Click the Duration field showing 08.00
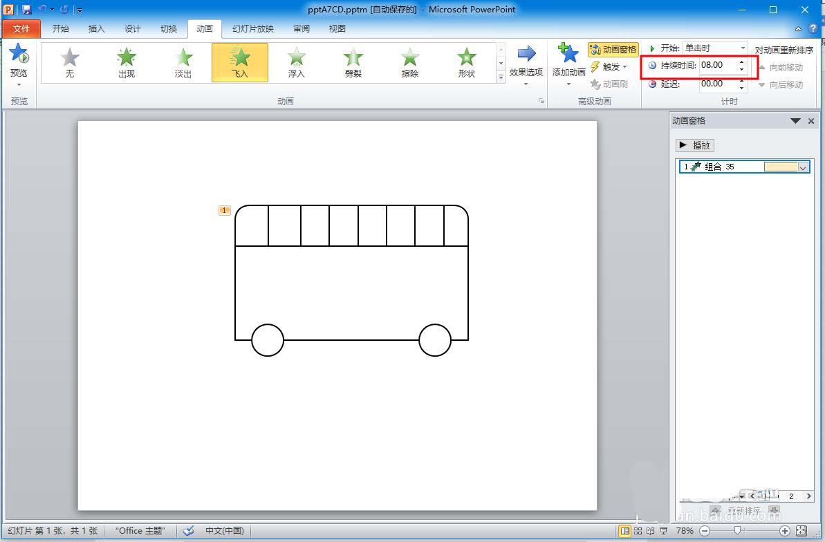Image resolution: width=825 pixels, height=542 pixels. pos(719,65)
